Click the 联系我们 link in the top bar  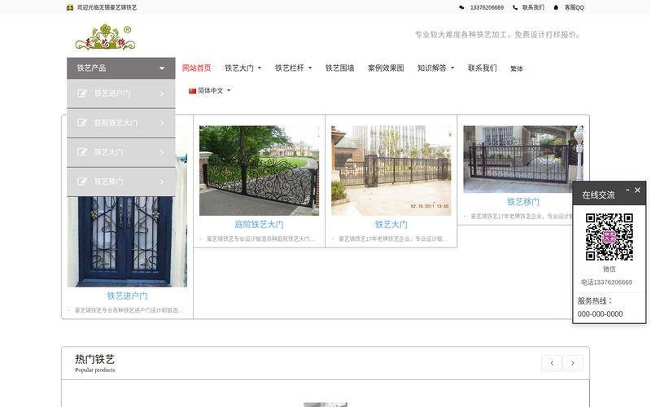pyautogui.click(x=533, y=7)
